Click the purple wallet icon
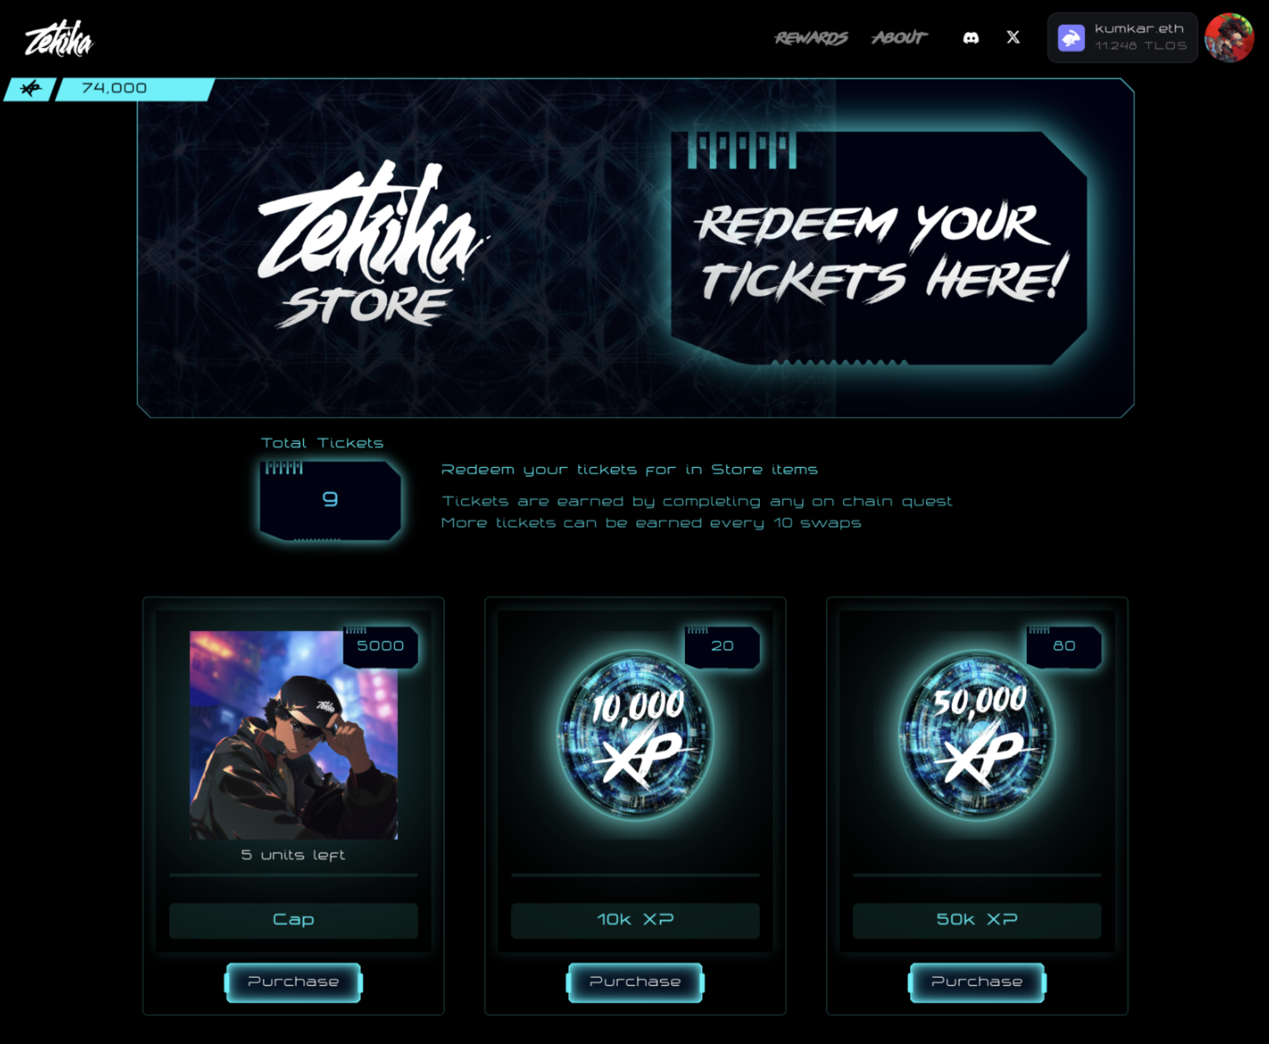Viewport: 1269px width, 1044px height. [1071, 38]
